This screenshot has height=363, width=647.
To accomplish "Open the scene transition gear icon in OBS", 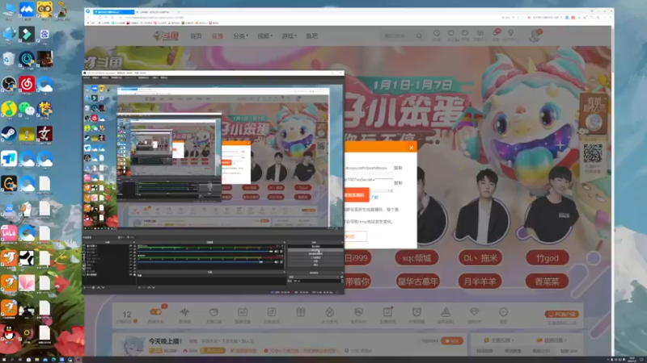I will 341,277.
